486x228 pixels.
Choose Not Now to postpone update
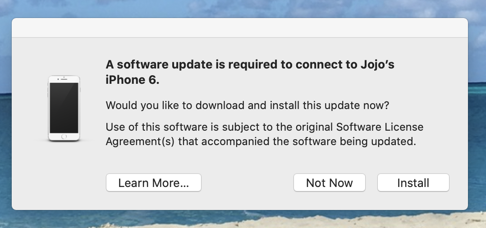point(329,183)
